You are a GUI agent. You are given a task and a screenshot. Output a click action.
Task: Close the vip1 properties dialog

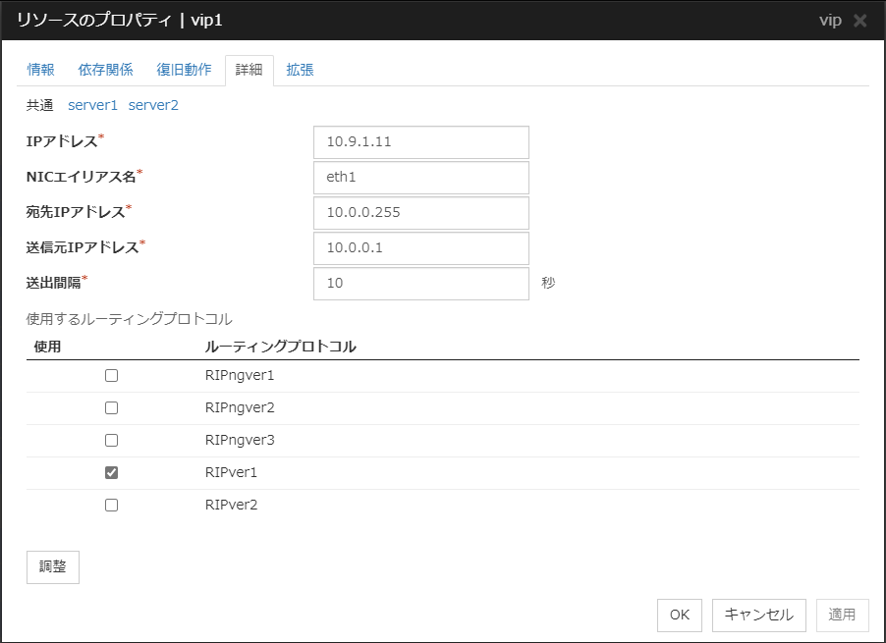[x=861, y=20]
